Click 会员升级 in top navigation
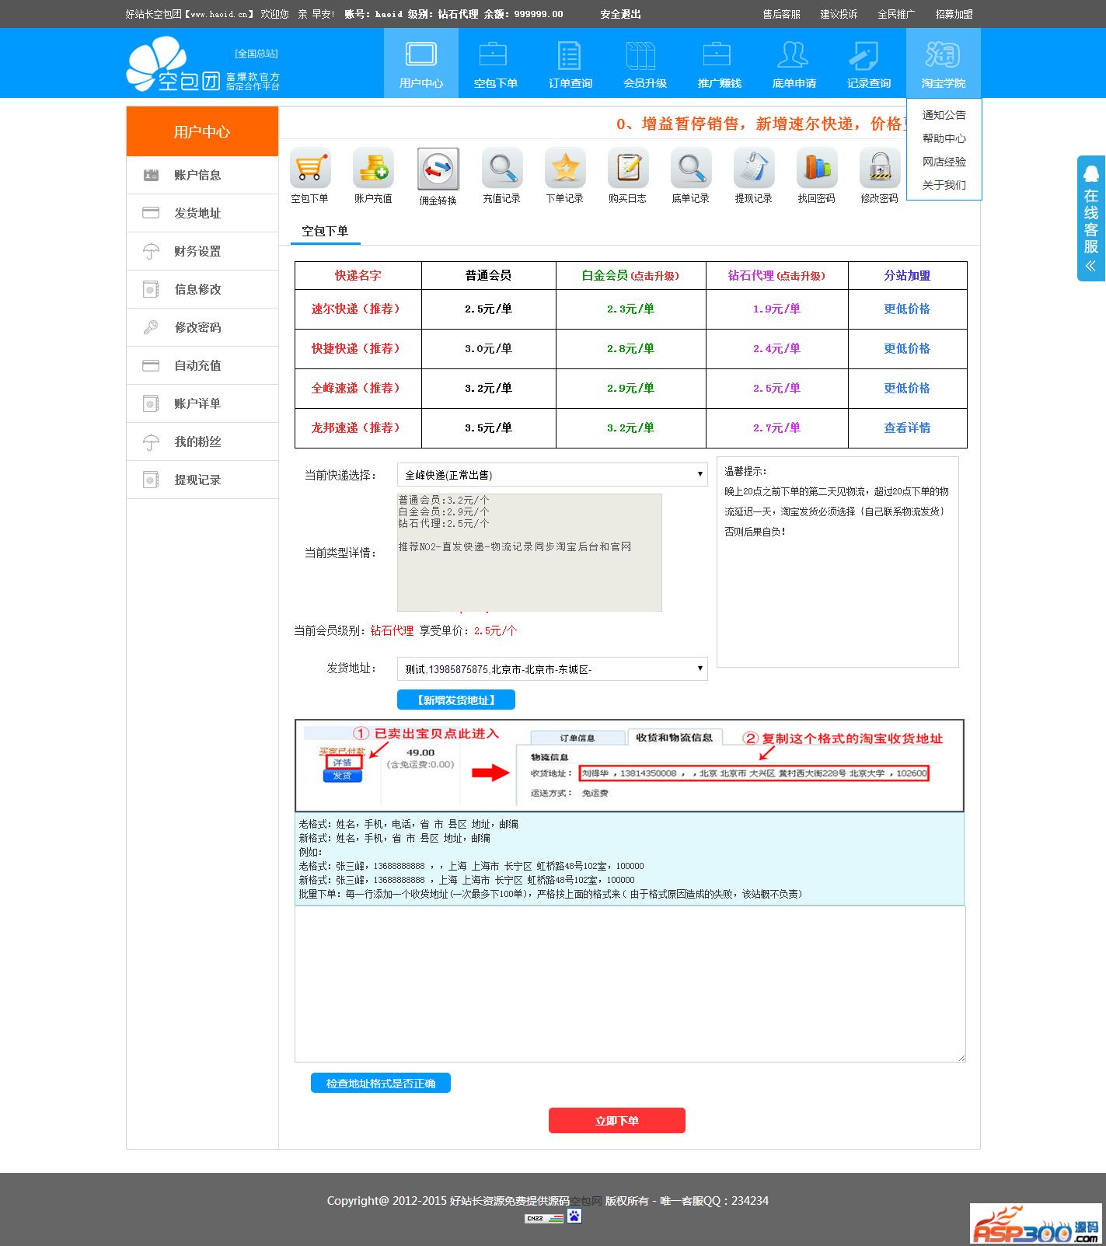 point(644,65)
